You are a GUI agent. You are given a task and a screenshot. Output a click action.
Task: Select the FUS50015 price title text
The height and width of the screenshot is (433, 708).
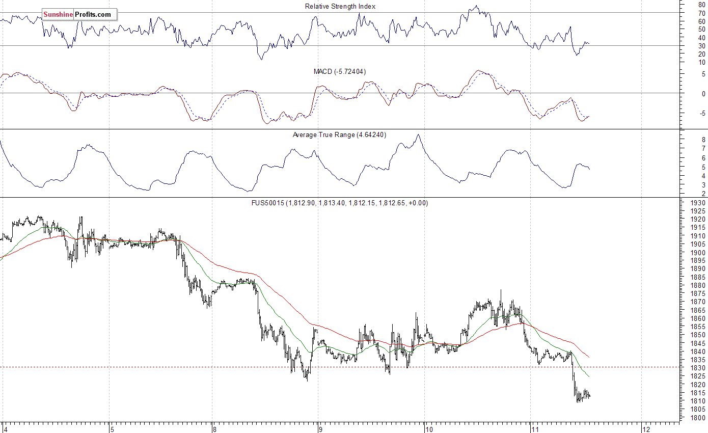click(340, 203)
